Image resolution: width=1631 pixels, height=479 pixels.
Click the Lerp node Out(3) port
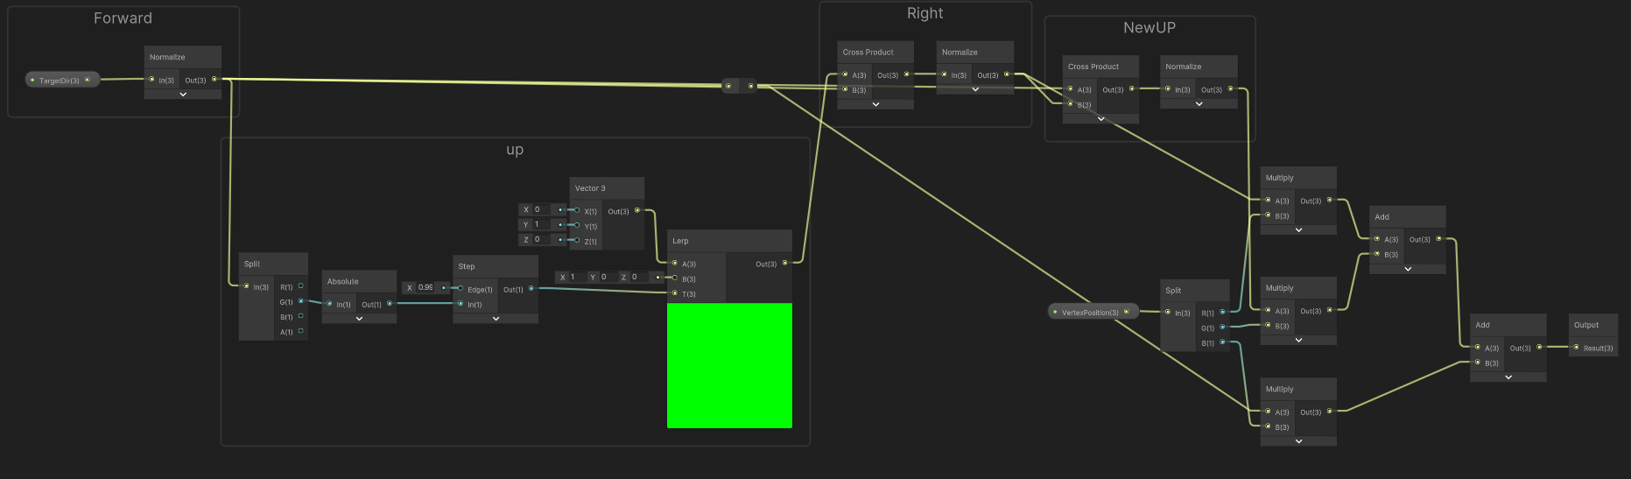point(784,263)
